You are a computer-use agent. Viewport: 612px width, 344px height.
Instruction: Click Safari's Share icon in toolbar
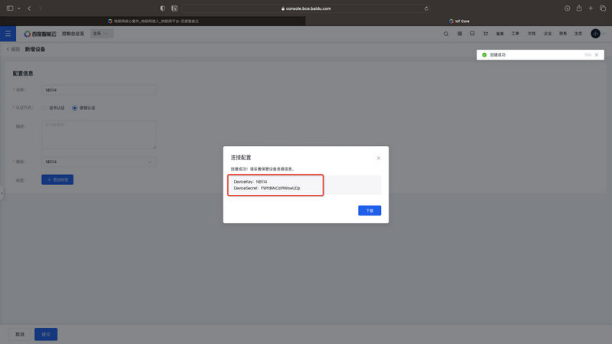click(579, 8)
